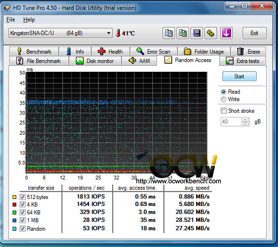Click the green 64 KB color swatch
The height and width of the screenshot is (247, 278).
[14, 213]
